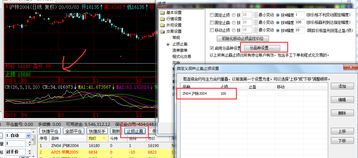Select 按%幅度 radio in 移动止损 row

[278, 30]
